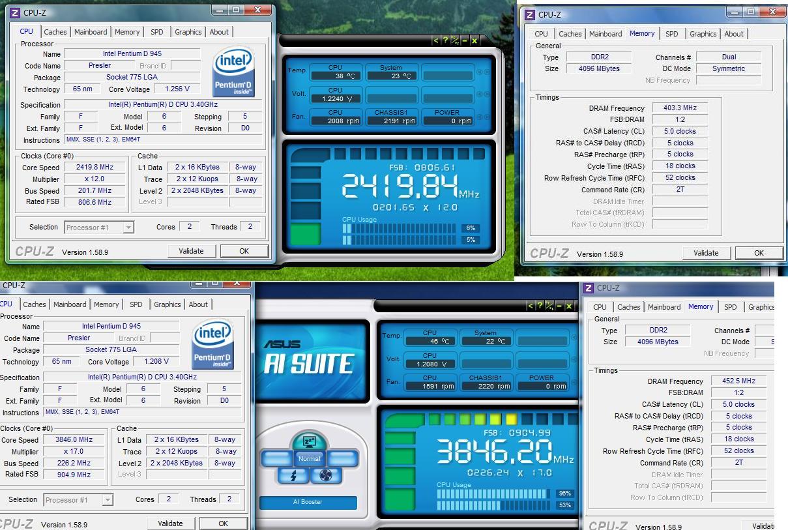This screenshot has width=788, height=530.
Task: Volt row left arrow in 2419.84 MHz AI Suite
Action: click(x=479, y=96)
